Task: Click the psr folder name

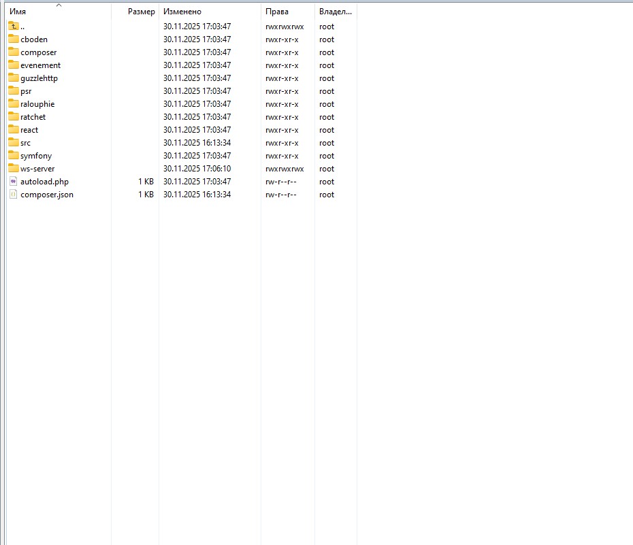Action: tap(26, 91)
